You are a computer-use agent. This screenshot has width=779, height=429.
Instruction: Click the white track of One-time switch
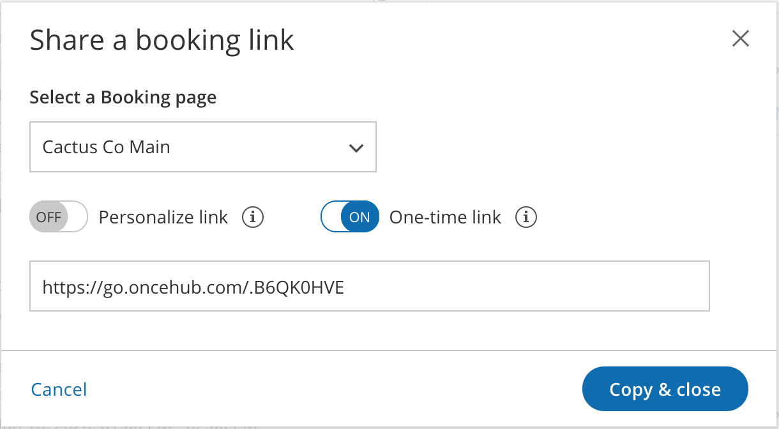[331, 217]
